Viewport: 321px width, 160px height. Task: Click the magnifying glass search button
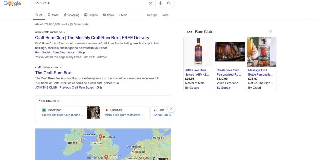[169, 3]
